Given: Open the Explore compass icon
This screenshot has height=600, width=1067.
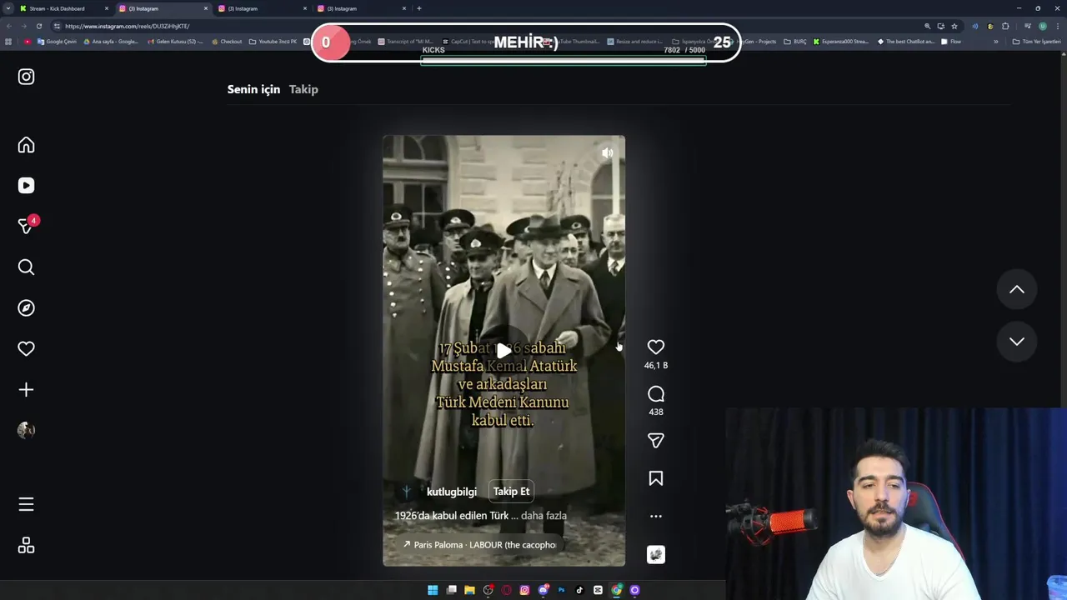Looking at the screenshot, I should [x=26, y=307].
